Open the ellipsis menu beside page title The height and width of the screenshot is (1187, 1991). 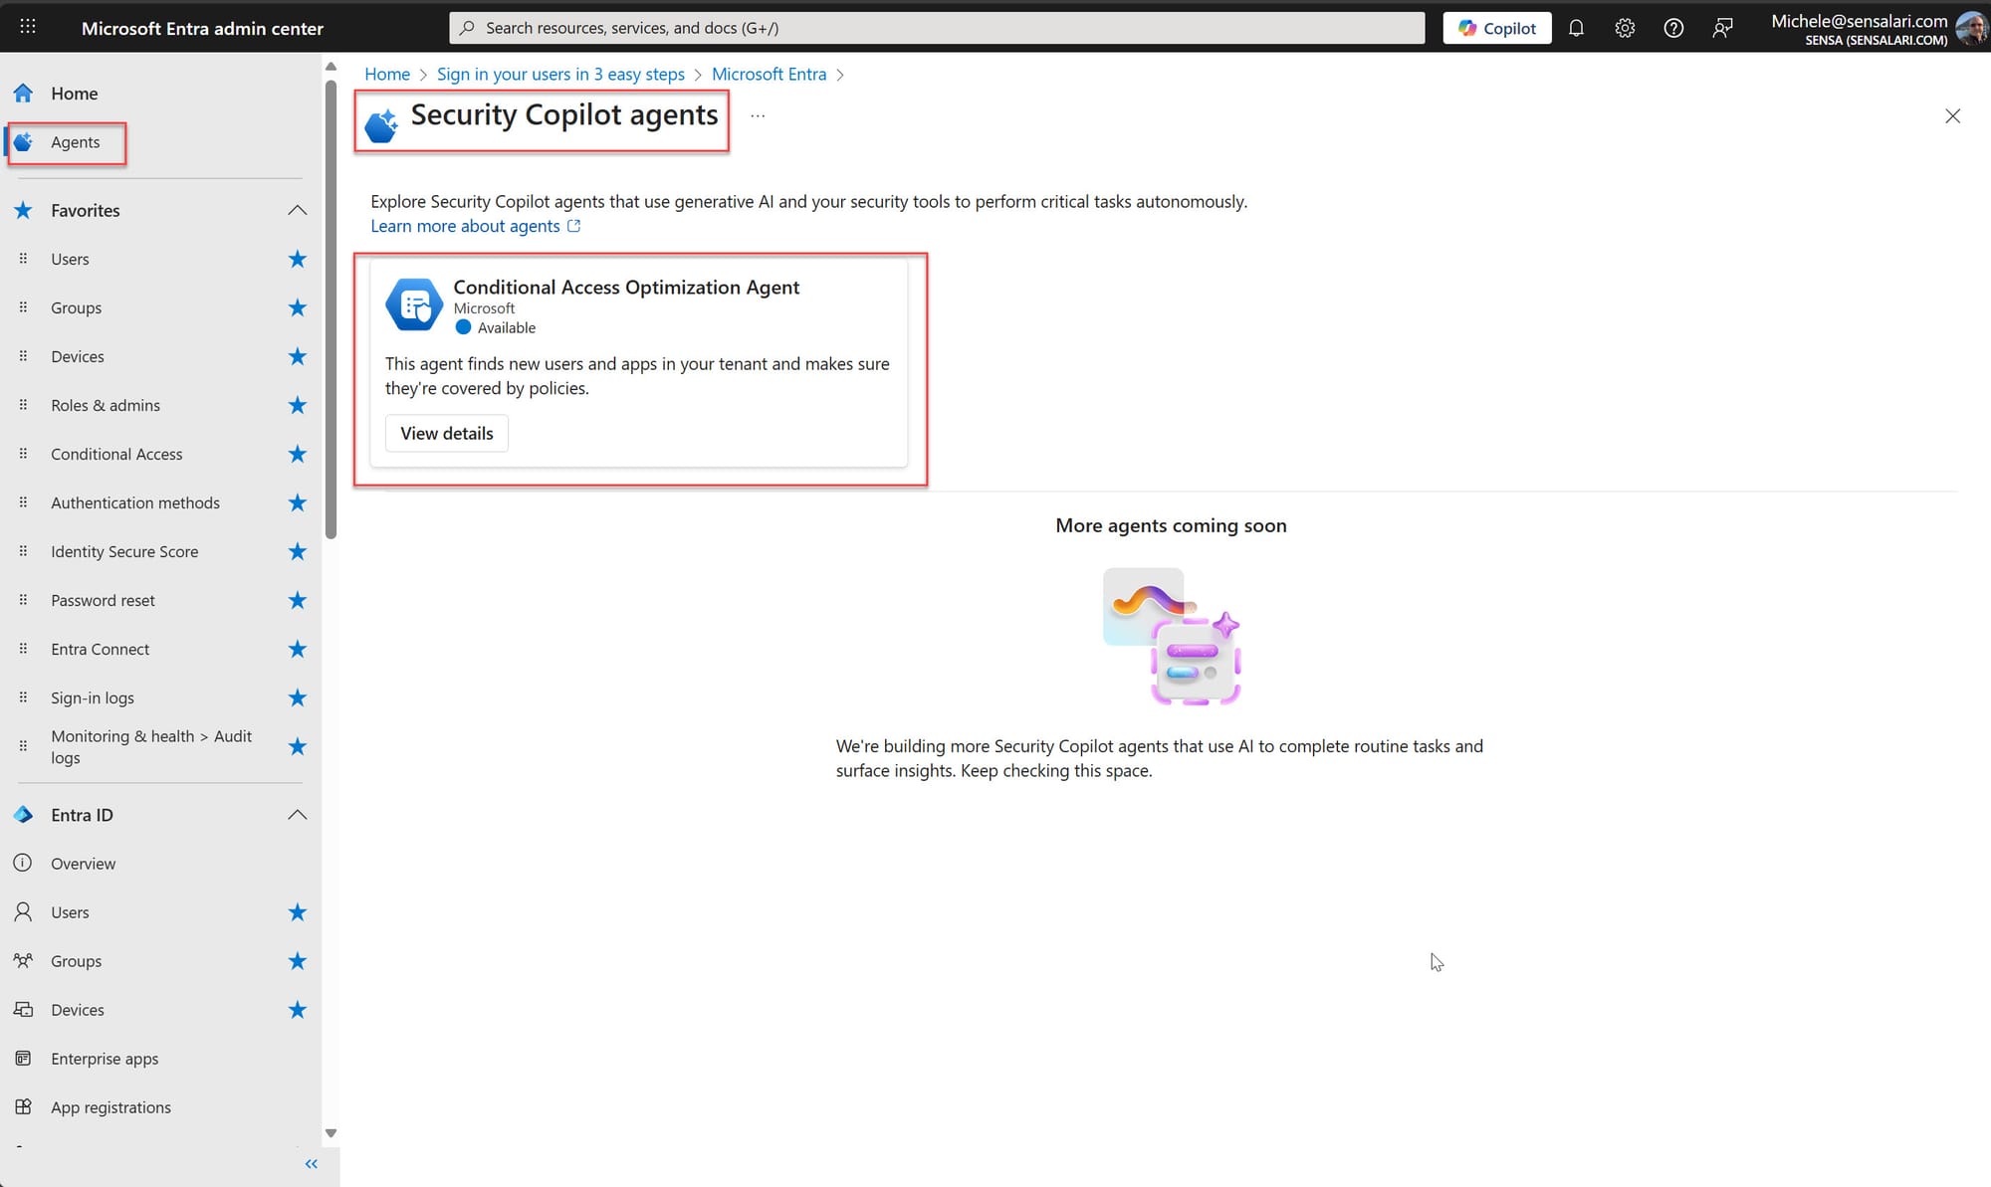pyautogui.click(x=758, y=116)
